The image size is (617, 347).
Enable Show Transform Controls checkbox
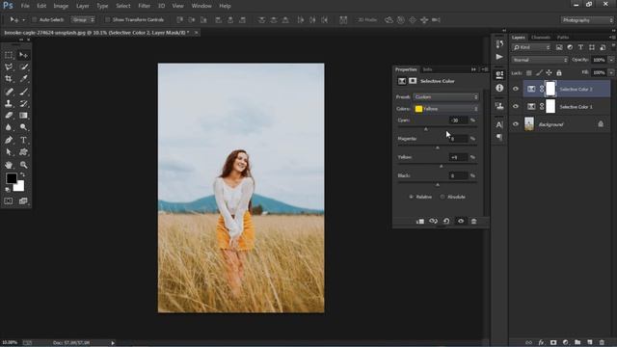pyautogui.click(x=107, y=19)
